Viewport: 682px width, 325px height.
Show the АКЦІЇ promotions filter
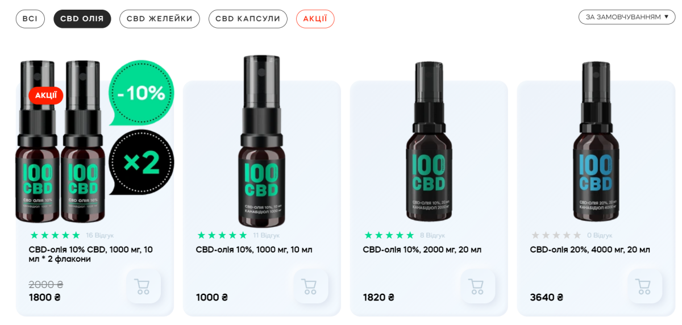[315, 19]
